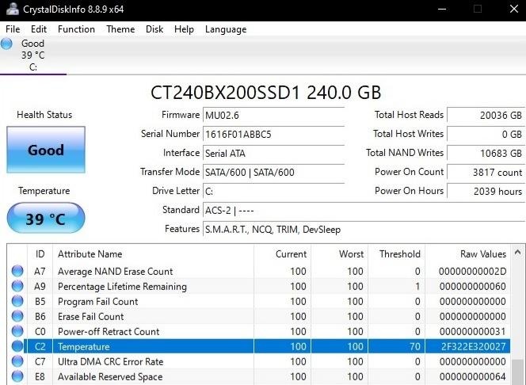Click the scroll up arrow of attribute list
Screen dimensions: 526x385
point(517,252)
